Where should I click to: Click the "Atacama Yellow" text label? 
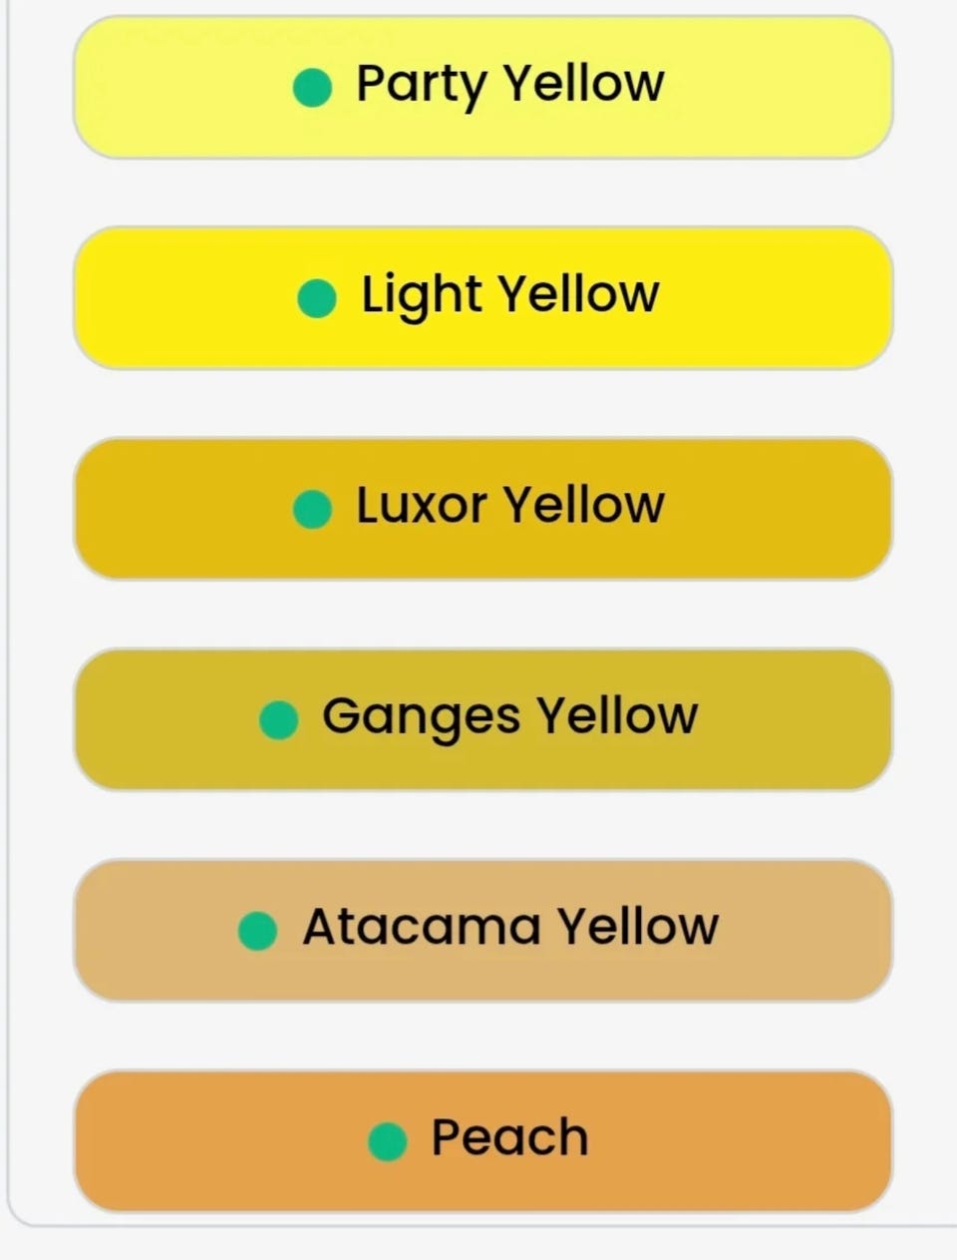click(509, 927)
